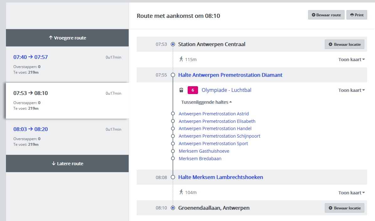The image size is (375, 221).
Task: Click the Print button with printer icon
Action: tap(356, 15)
